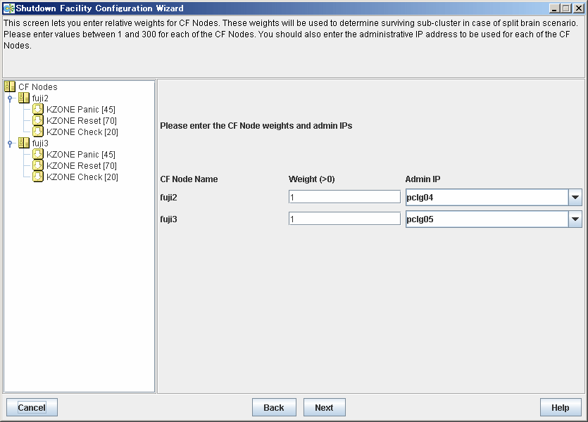The width and height of the screenshot is (588, 422).
Task: Open the Help button
Action: [x=561, y=407]
